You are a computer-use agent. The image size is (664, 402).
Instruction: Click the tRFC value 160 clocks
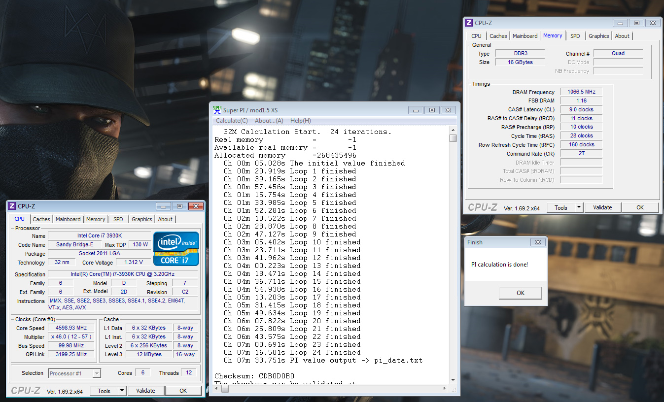point(581,145)
